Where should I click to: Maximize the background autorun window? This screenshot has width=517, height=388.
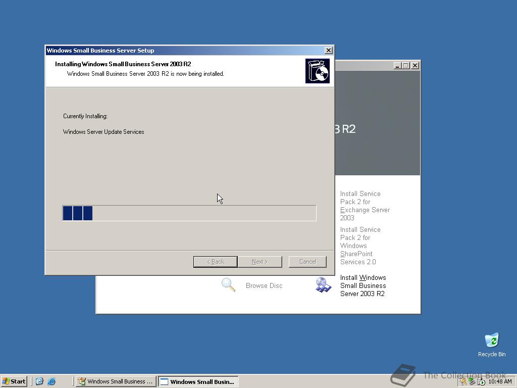point(406,66)
